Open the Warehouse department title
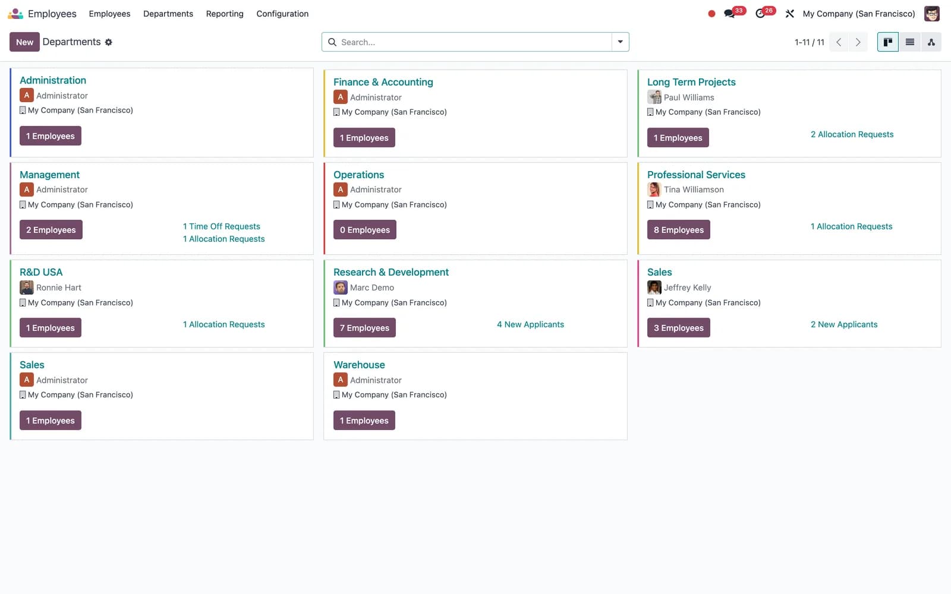The height and width of the screenshot is (594, 951). click(359, 365)
